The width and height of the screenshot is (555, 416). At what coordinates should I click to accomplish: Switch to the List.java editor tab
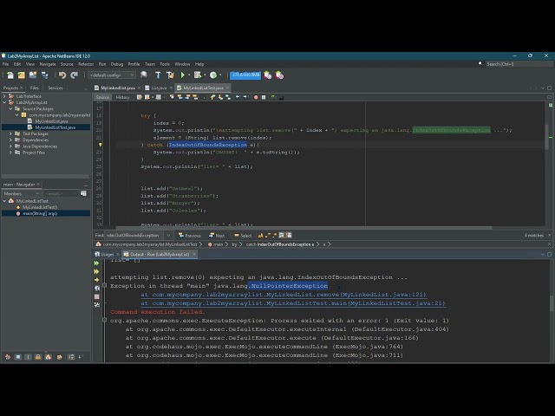click(x=159, y=88)
